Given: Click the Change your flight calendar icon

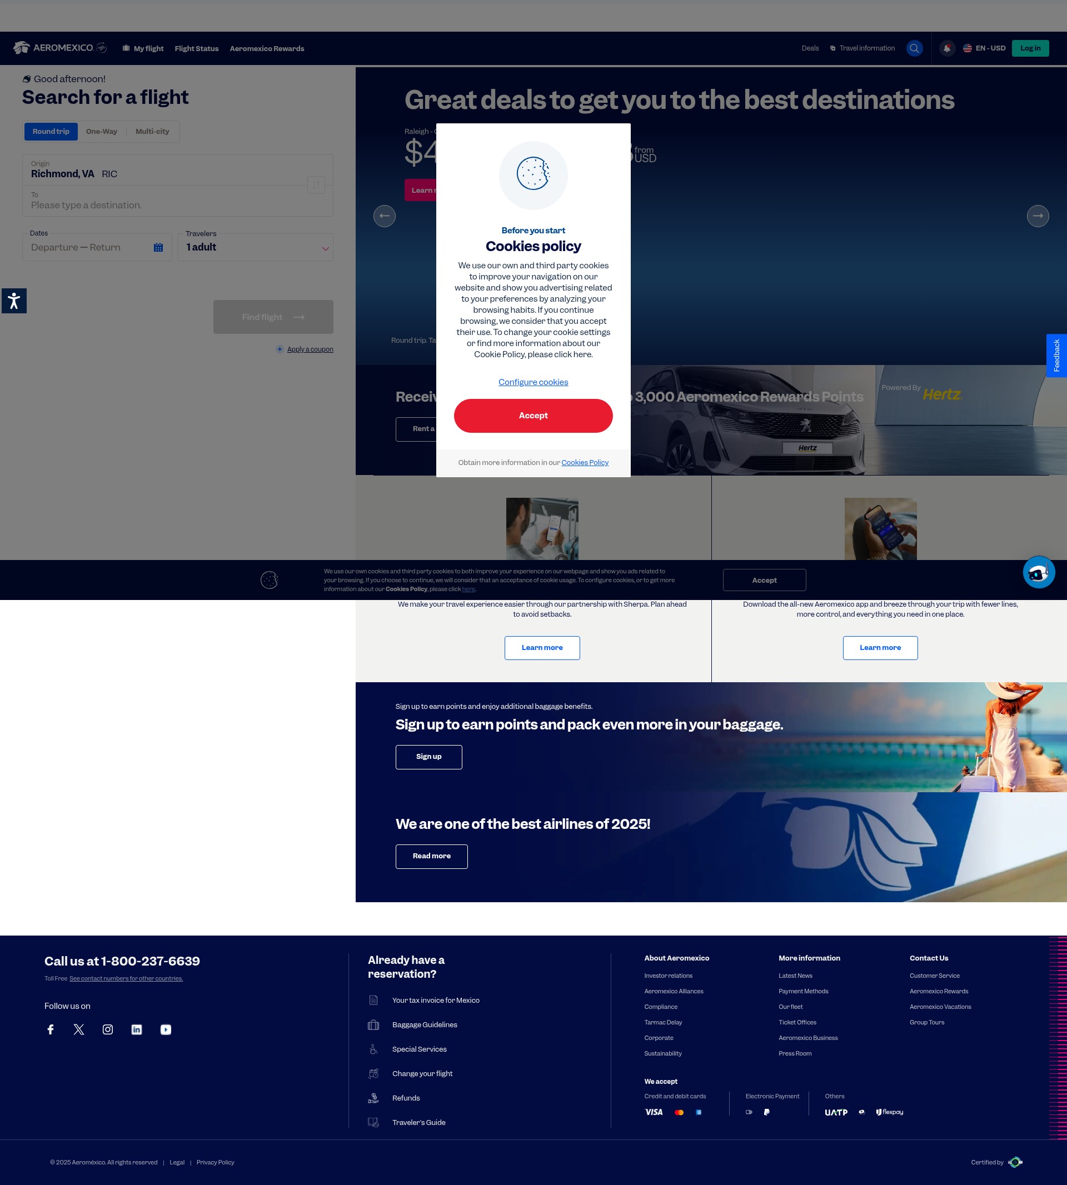Looking at the screenshot, I should (x=373, y=1074).
